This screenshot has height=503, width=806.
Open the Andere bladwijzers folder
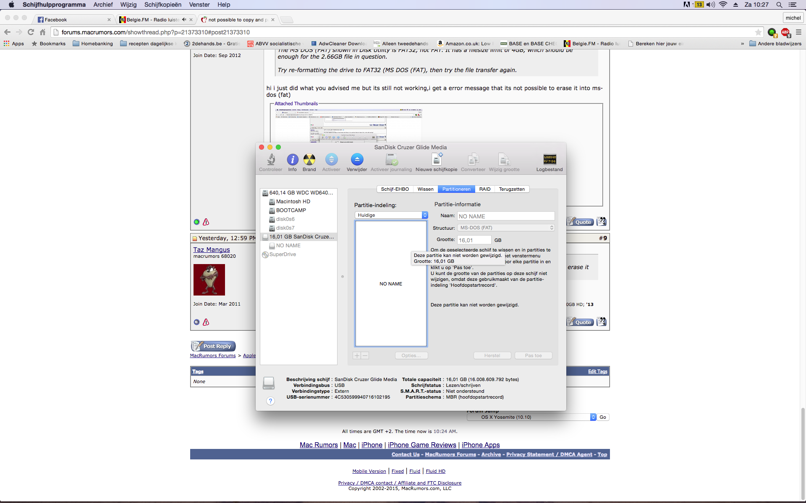point(775,44)
